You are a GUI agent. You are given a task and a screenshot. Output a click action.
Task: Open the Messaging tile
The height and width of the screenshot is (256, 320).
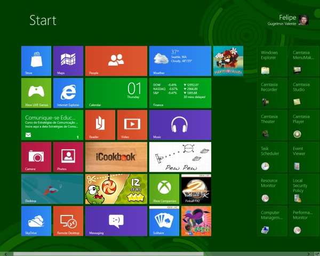(116, 221)
